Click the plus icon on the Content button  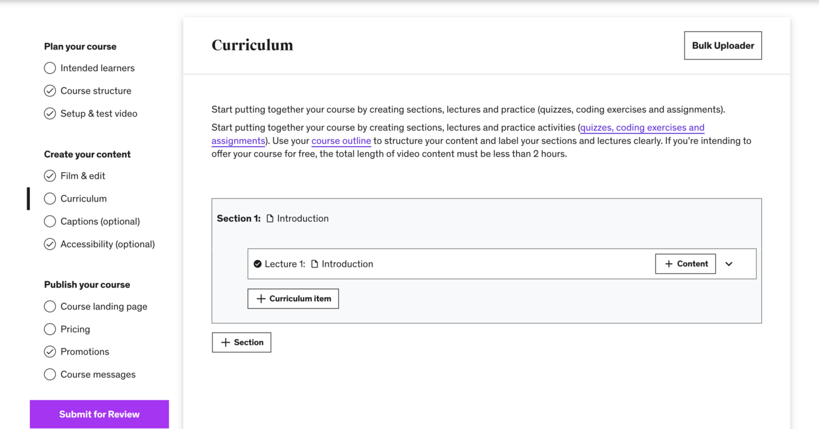click(x=669, y=264)
